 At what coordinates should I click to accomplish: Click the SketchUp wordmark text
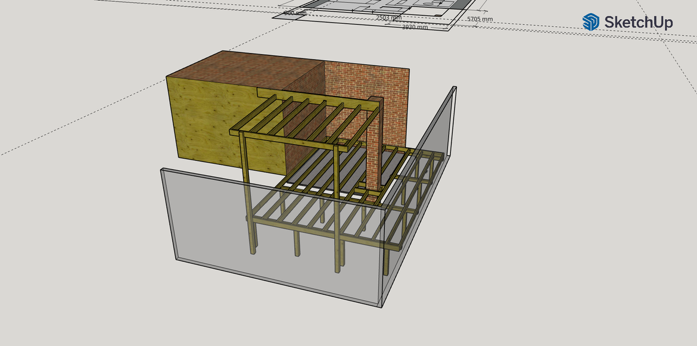(639, 23)
